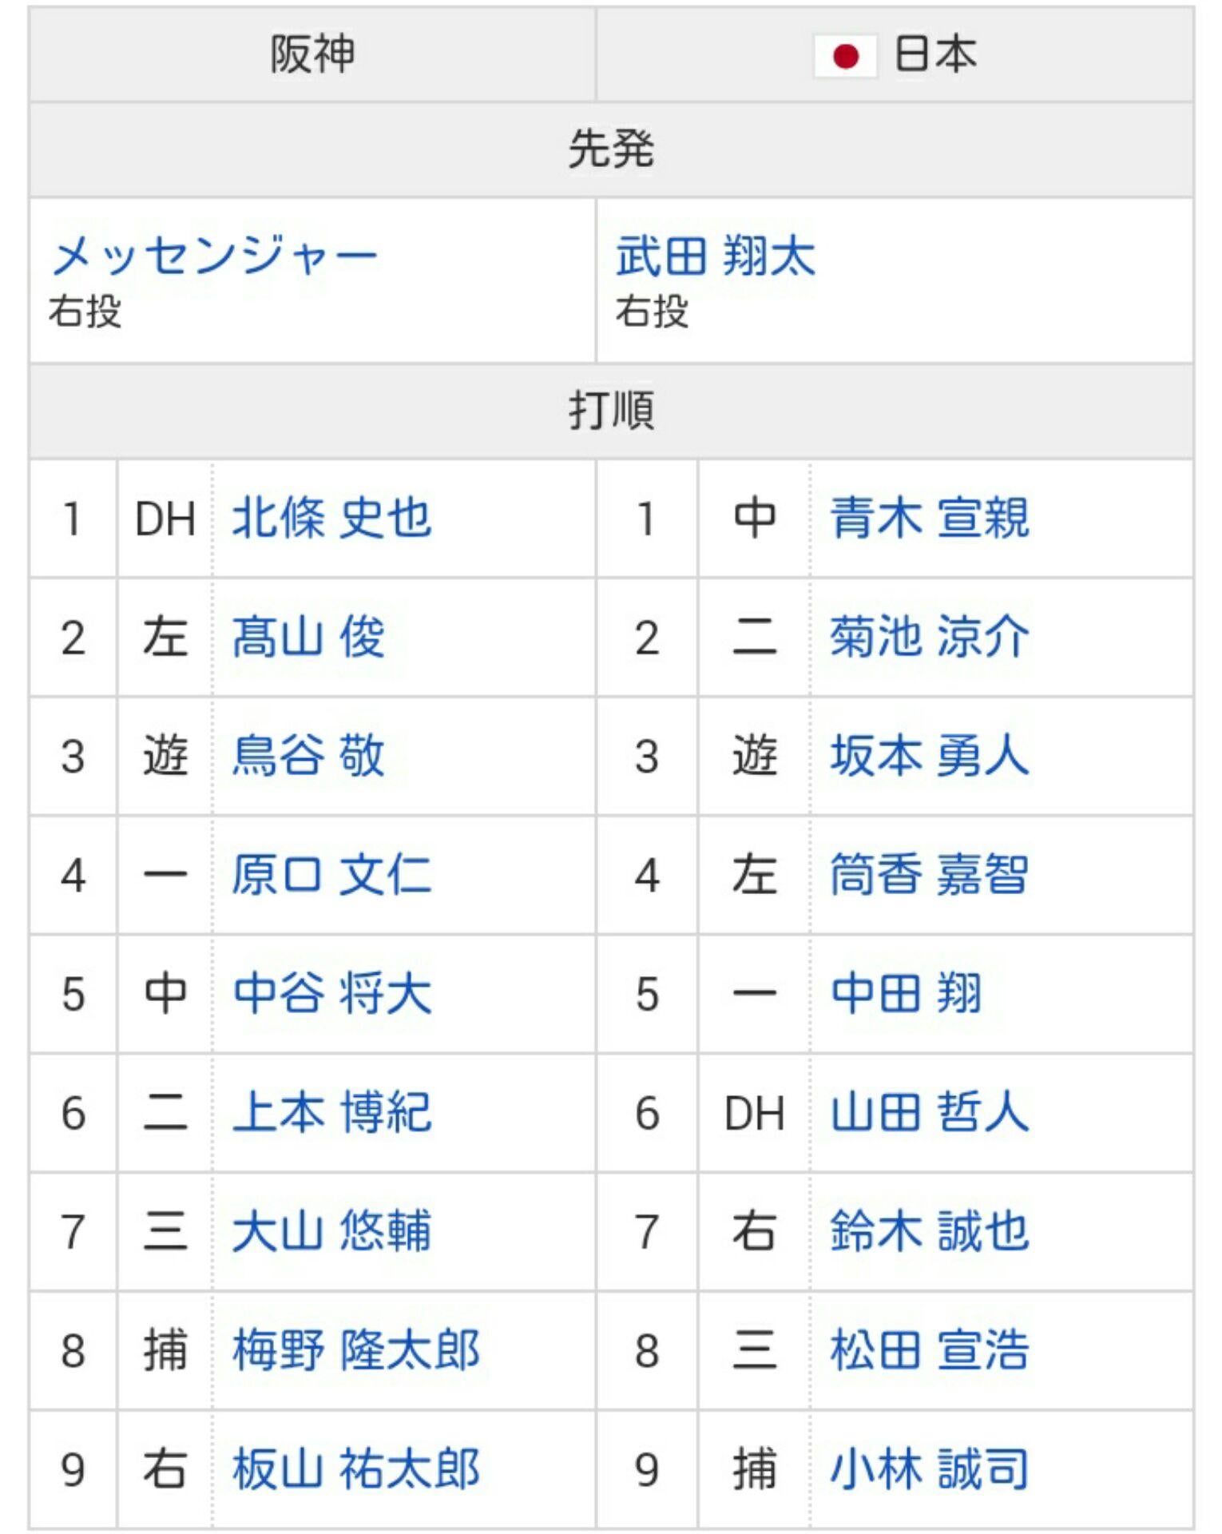Click 中田 翔 player link

pyautogui.click(x=906, y=994)
